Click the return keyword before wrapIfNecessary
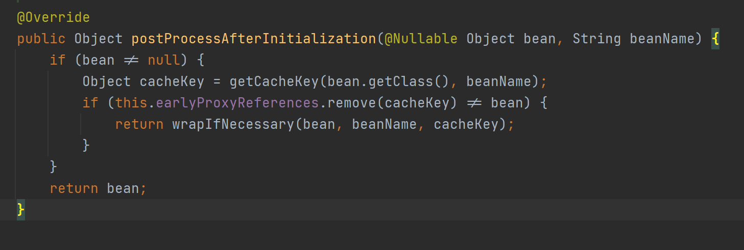Image resolution: width=744 pixels, height=250 pixels. (139, 124)
